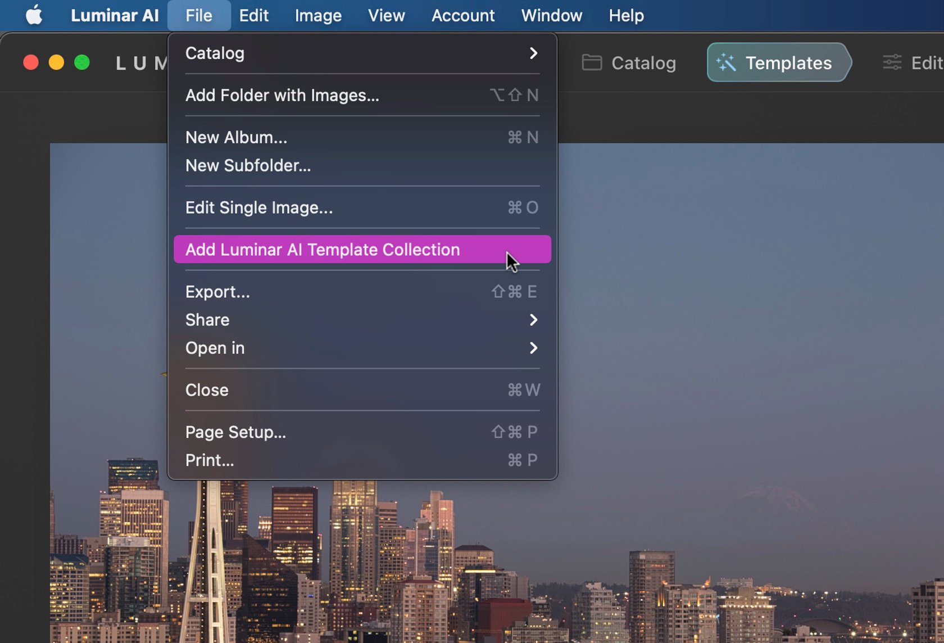Open the View menu
The image size is (944, 643).
tap(386, 15)
